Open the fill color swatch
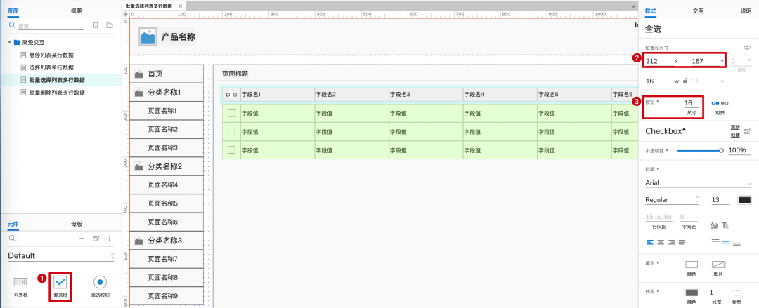759x308 pixels. click(x=692, y=265)
